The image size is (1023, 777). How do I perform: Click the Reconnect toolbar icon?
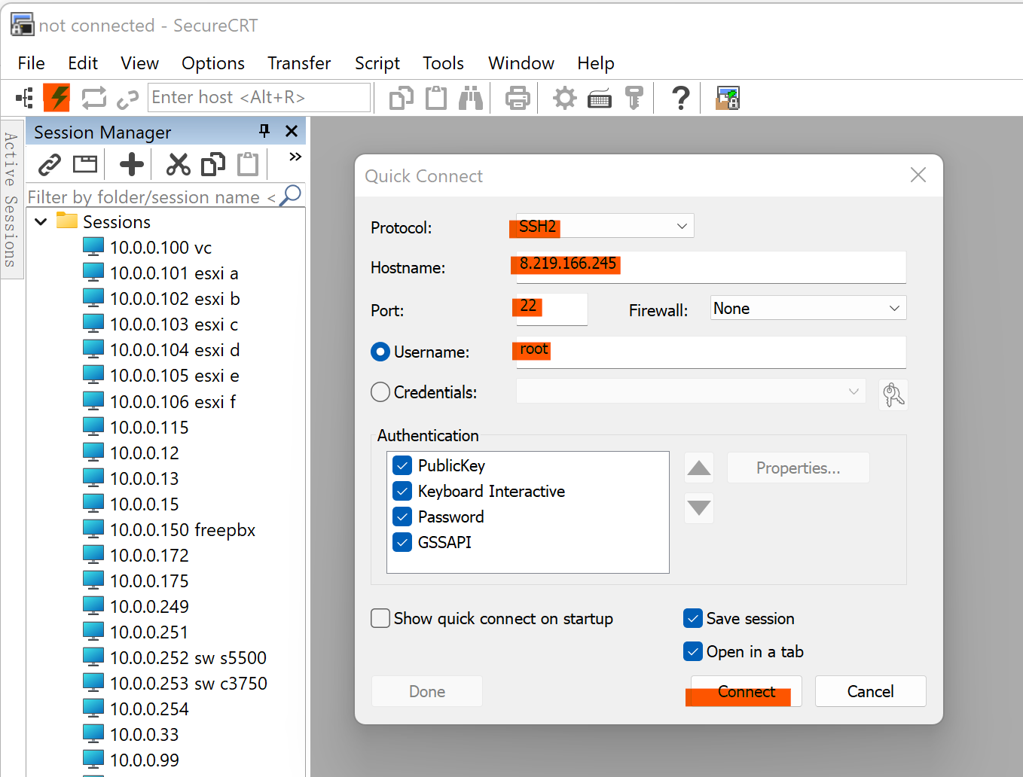click(93, 97)
